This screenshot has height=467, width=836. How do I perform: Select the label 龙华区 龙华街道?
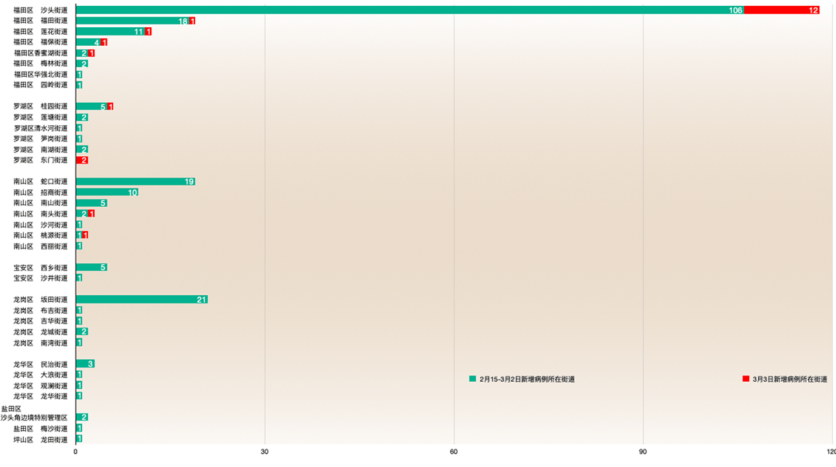tap(40, 396)
